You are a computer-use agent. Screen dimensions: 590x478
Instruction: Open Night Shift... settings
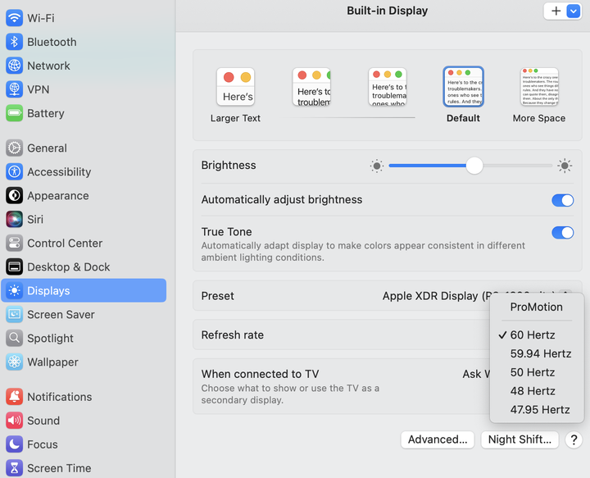point(520,439)
